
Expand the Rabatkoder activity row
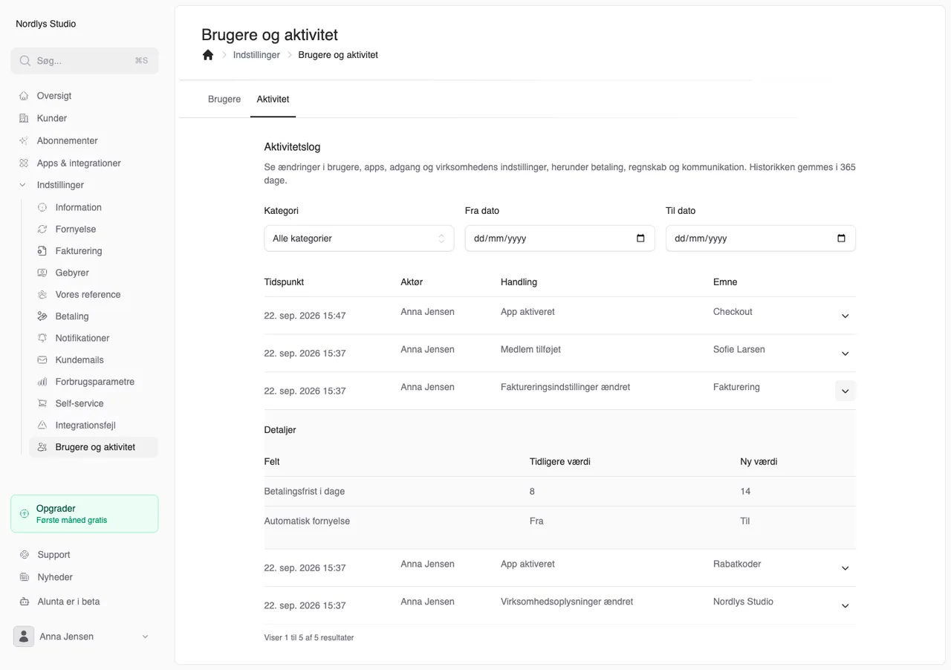[845, 568]
